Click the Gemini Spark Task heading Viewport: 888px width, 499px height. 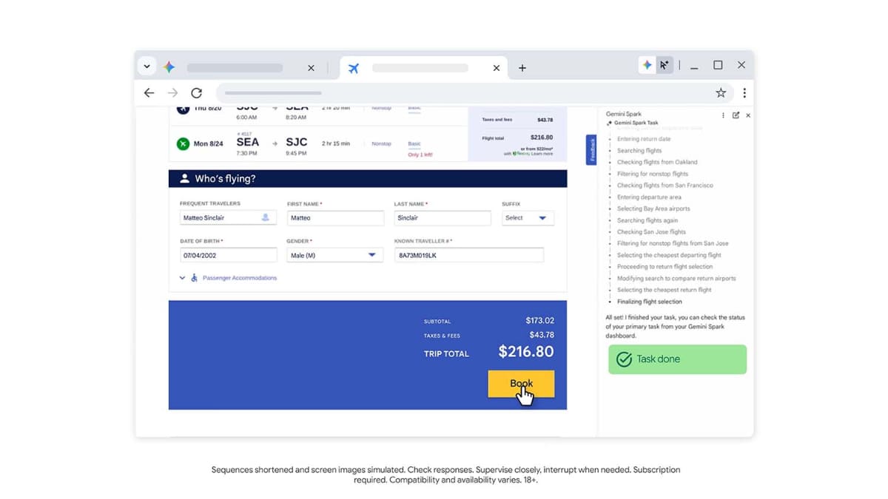(x=636, y=123)
